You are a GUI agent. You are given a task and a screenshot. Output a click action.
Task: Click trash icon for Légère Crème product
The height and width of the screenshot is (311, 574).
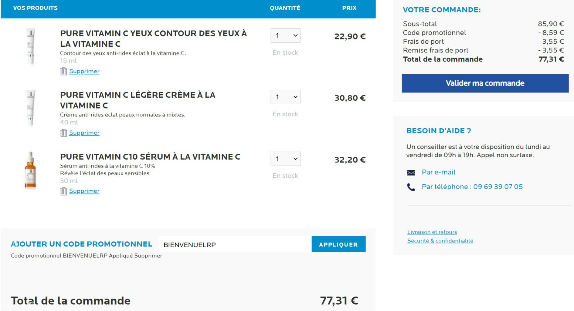[63, 133]
